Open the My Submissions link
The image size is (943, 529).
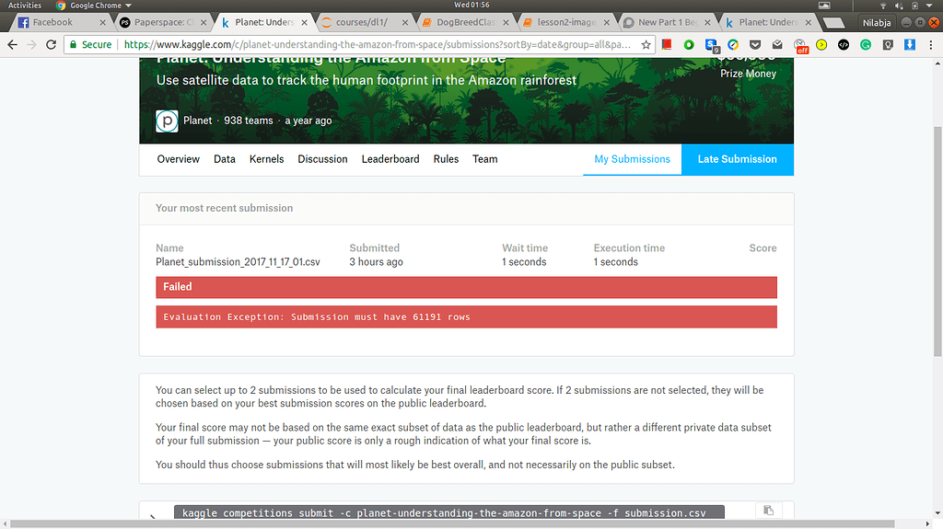632,159
